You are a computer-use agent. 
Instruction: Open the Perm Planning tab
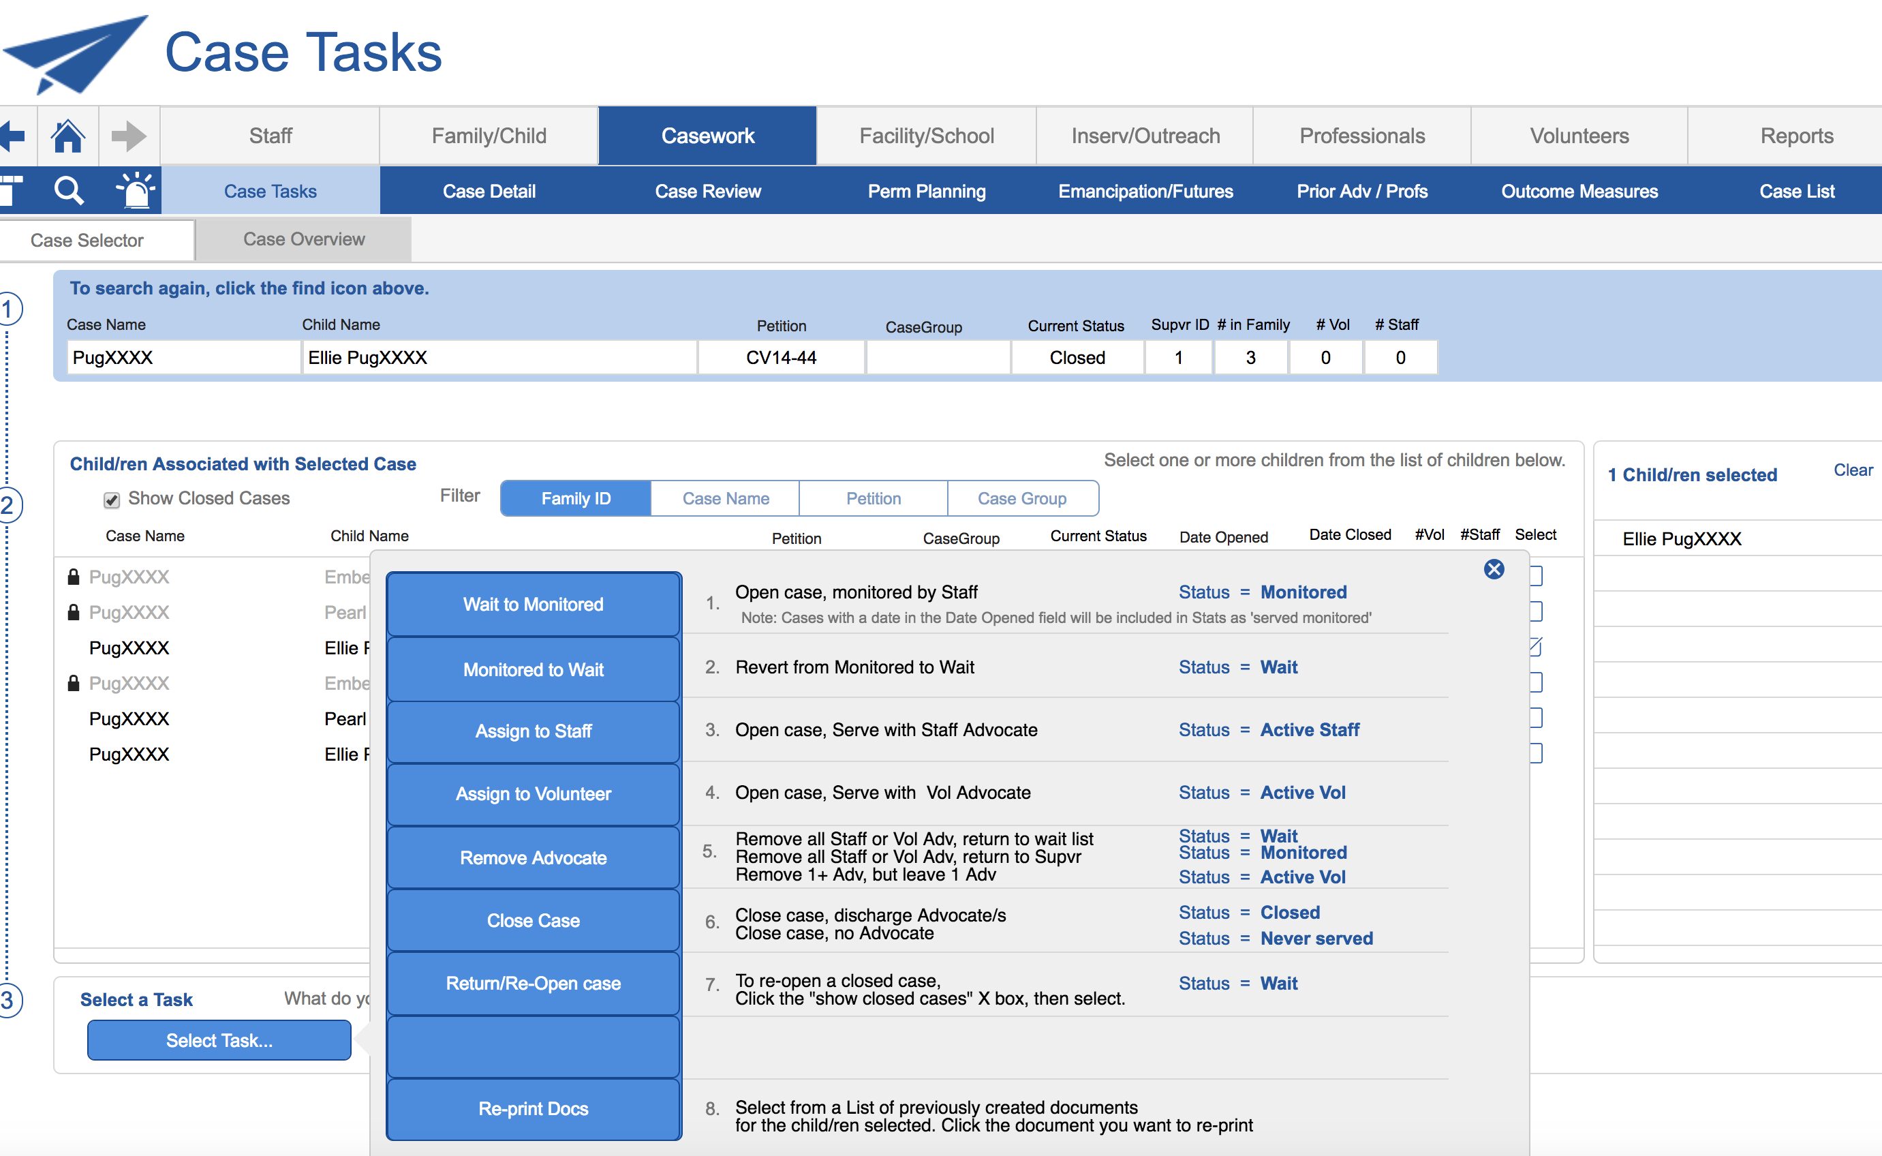[x=926, y=191]
